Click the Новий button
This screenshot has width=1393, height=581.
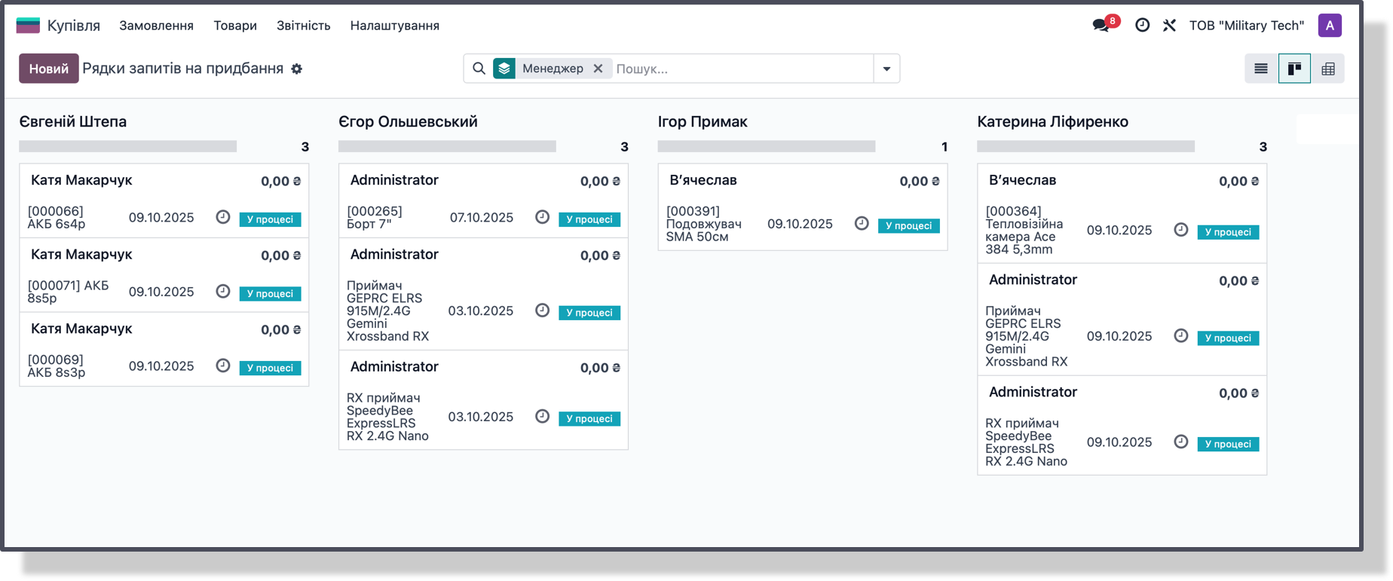point(48,69)
